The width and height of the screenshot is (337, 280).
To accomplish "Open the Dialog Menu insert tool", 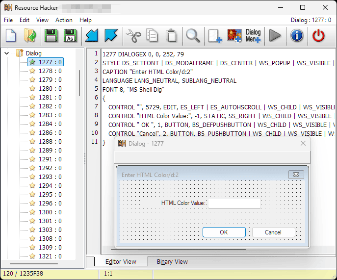I will tap(253, 36).
